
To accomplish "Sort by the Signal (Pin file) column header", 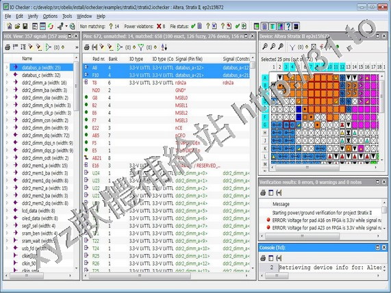I will [x=189, y=59].
